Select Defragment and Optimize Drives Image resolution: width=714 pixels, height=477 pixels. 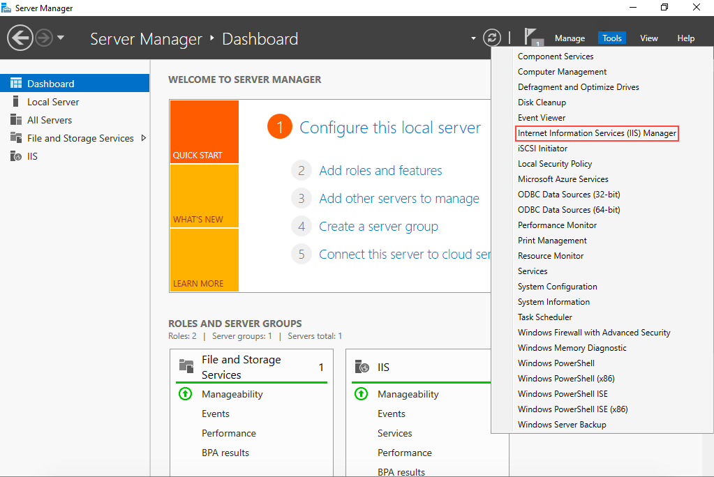coord(579,87)
